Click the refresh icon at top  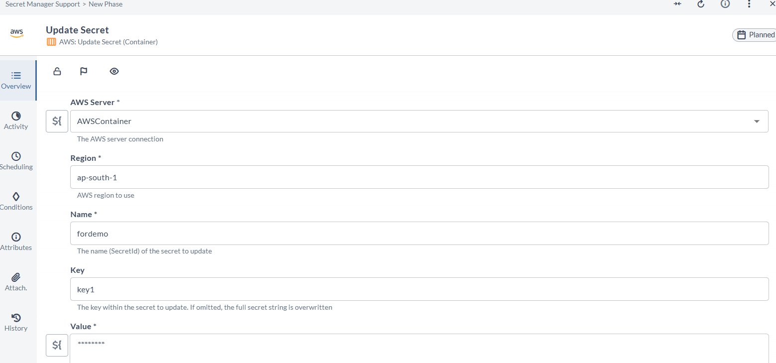pos(701,4)
